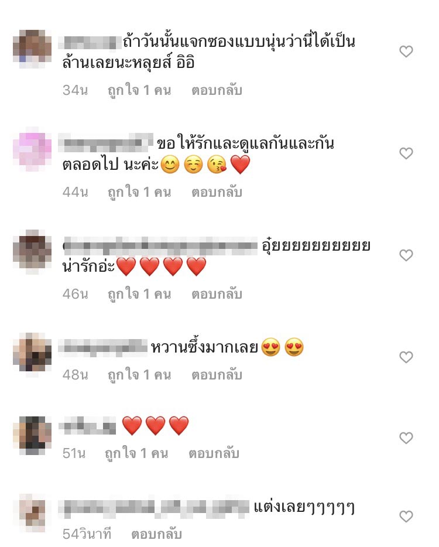Viewport: 439px width, 547px height.
Task: View likes on the 34น comment
Action: tap(139, 90)
